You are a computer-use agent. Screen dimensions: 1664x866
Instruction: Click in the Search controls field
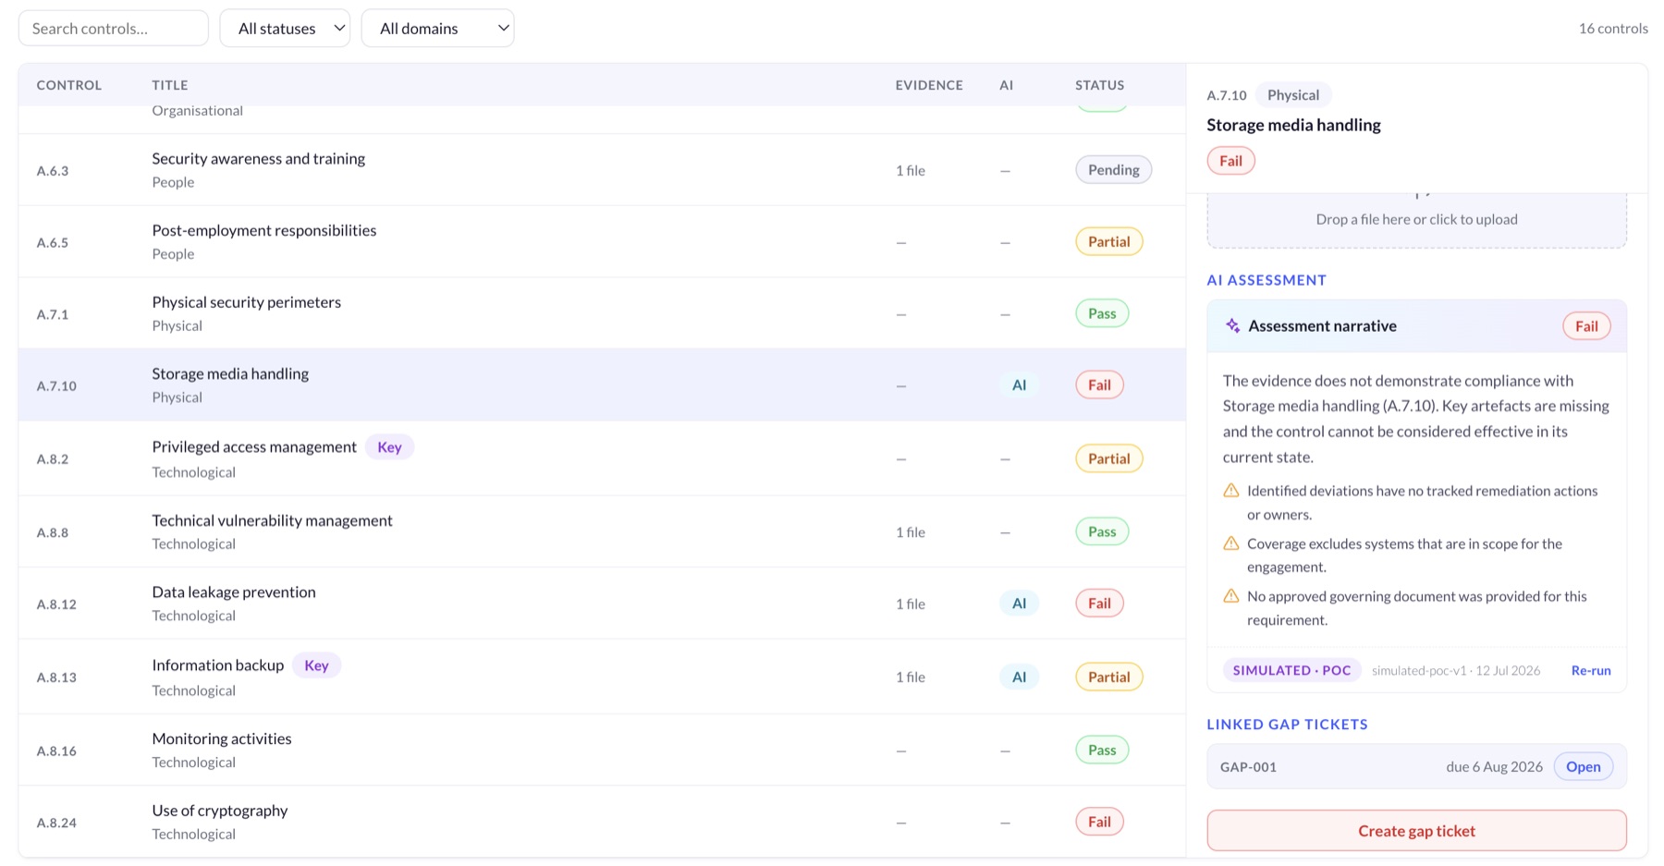pos(114,29)
